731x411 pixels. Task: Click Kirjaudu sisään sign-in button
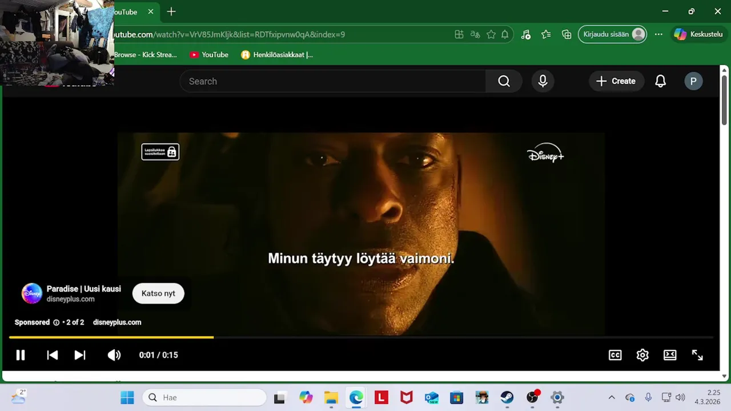(x=613, y=34)
